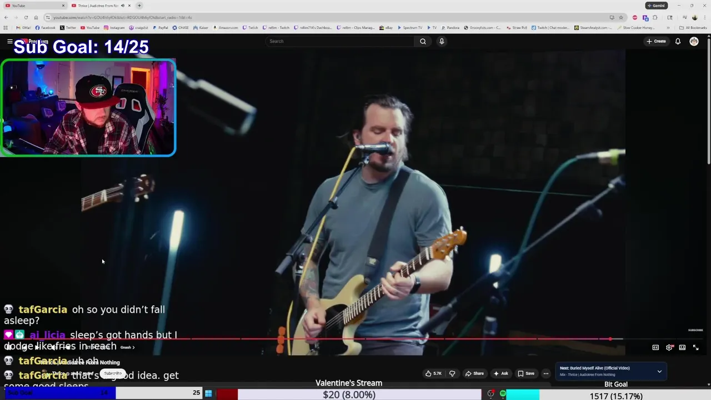This screenshot has width=711, height=400.
Task: Open craigslist bookmark
Action: tap(138, 27)
